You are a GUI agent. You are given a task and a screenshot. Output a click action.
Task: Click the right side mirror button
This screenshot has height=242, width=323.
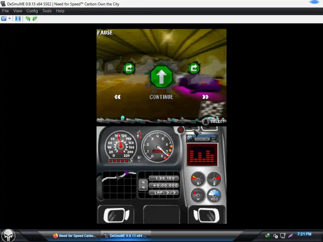pos(207,215)
